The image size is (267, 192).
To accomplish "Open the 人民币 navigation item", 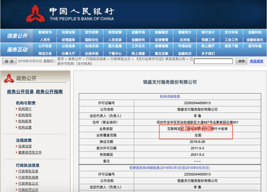I will click(x=45, y=40).
